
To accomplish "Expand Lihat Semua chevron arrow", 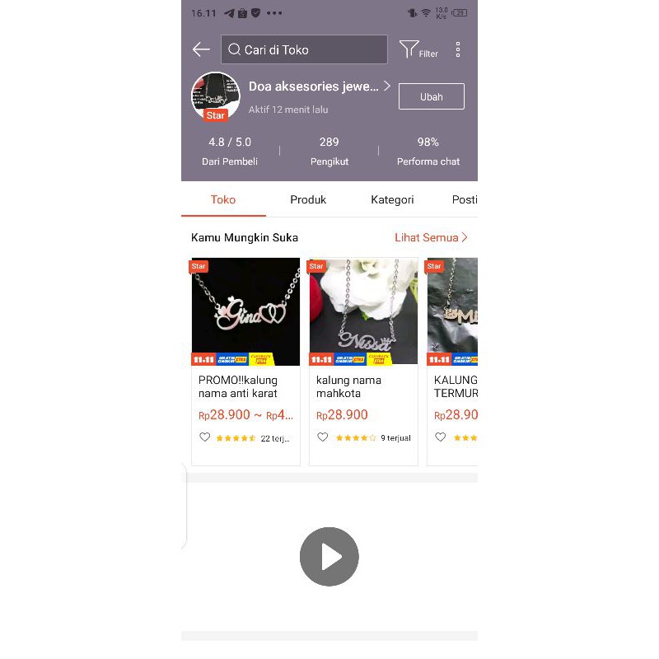I will 465,237.
